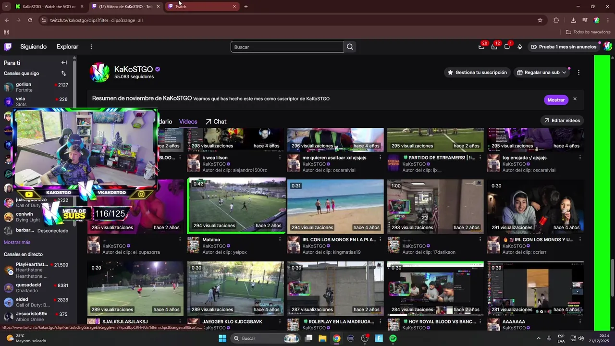
Task: Open PlayHearthstone channel in sidebar
Action: (x=36, y=270)
